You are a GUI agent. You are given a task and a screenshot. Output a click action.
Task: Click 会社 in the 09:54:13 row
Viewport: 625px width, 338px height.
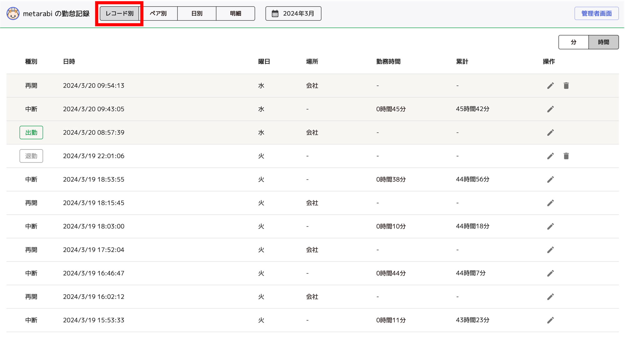(312, 86)
